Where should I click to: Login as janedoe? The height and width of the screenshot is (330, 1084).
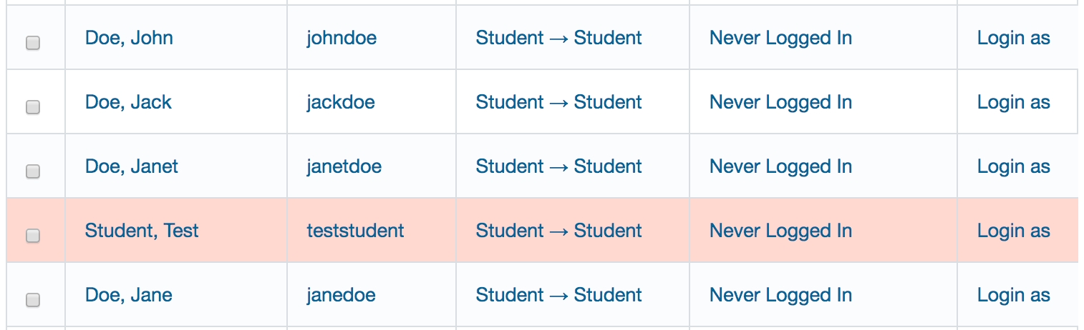[x=1013, y=295]
